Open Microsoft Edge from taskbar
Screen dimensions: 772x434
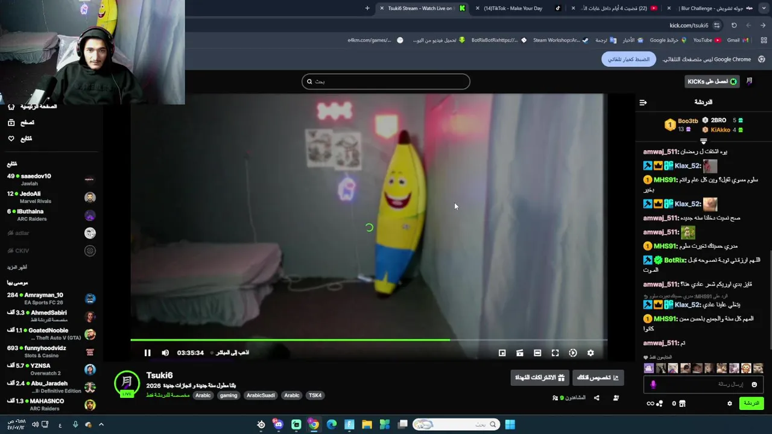coord(331,424)
